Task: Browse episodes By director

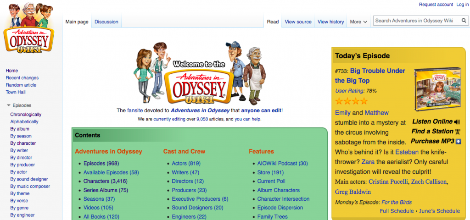Action: tap(21, 158)
